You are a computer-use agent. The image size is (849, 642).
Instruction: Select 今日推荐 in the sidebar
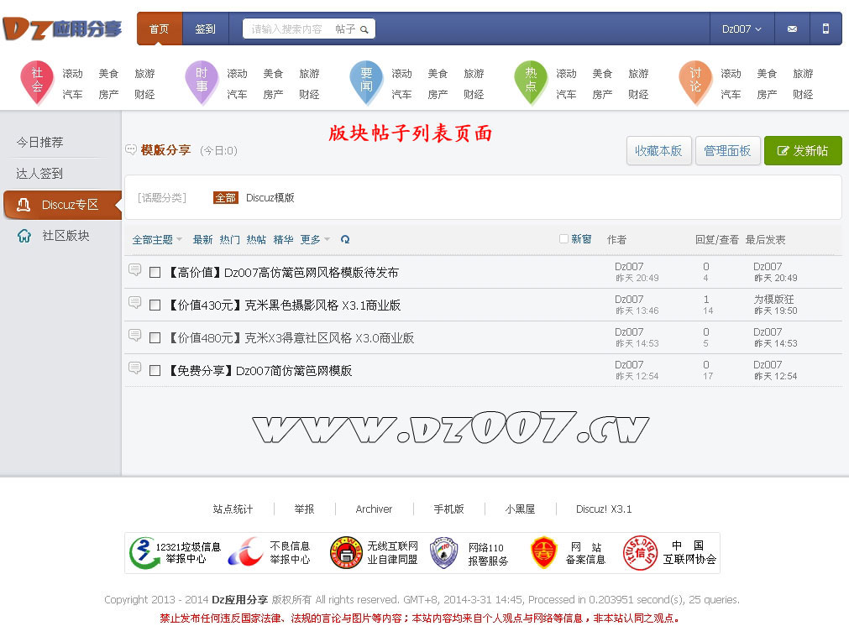point(39,143)
